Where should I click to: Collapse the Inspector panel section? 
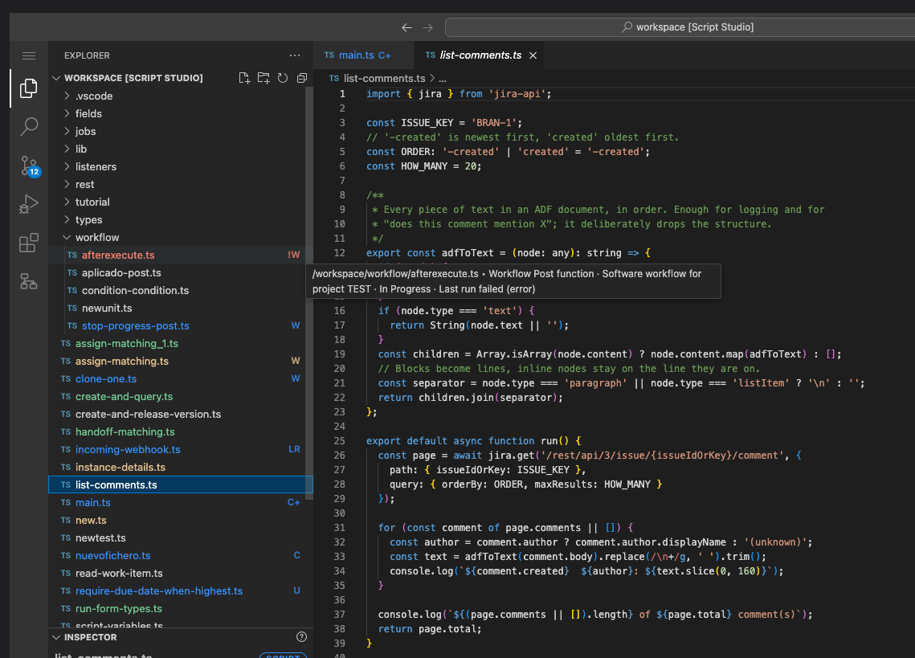[x=56, y=638]
